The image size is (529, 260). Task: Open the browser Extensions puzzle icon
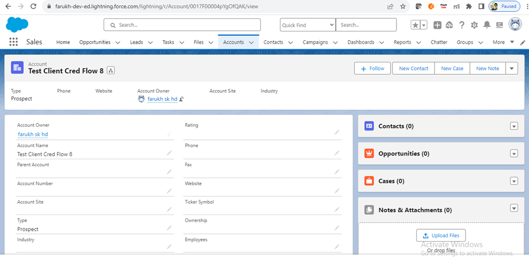(468, 6)
